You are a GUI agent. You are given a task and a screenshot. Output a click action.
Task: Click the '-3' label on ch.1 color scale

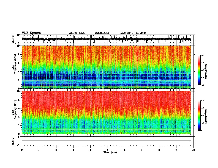[x=203, y=55]
